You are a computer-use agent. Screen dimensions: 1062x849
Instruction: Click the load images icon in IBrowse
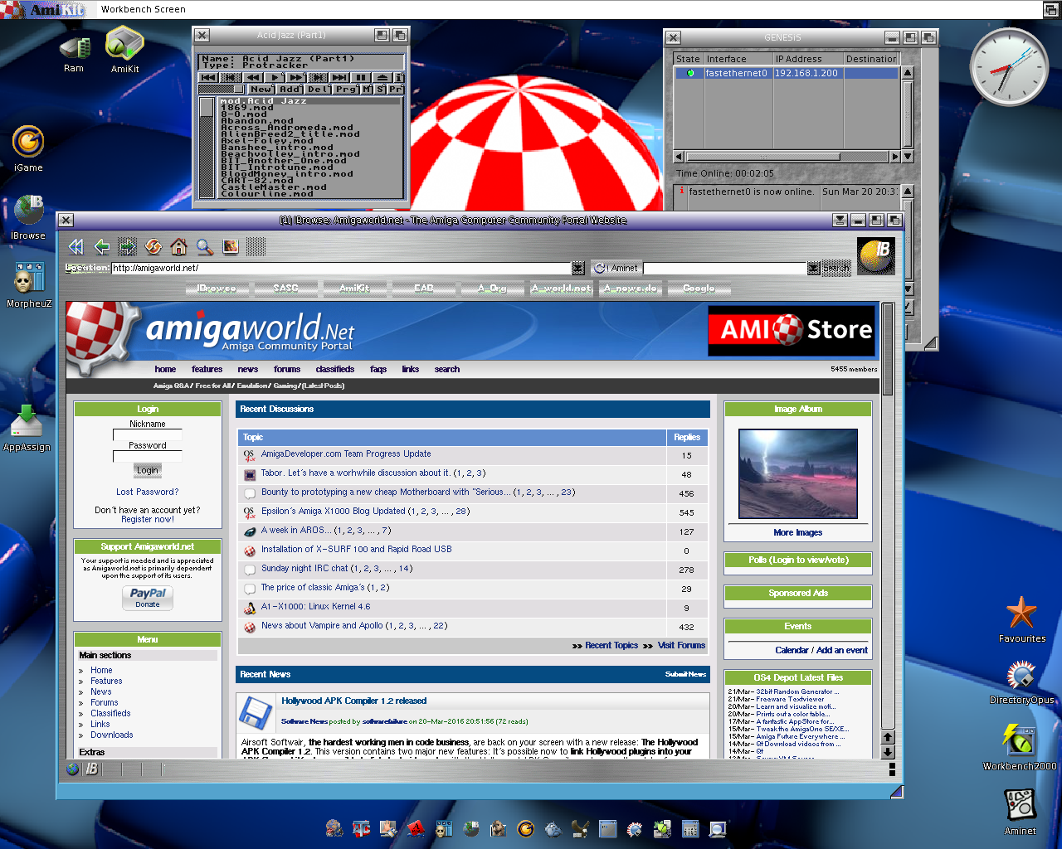[x=231, y=246]
